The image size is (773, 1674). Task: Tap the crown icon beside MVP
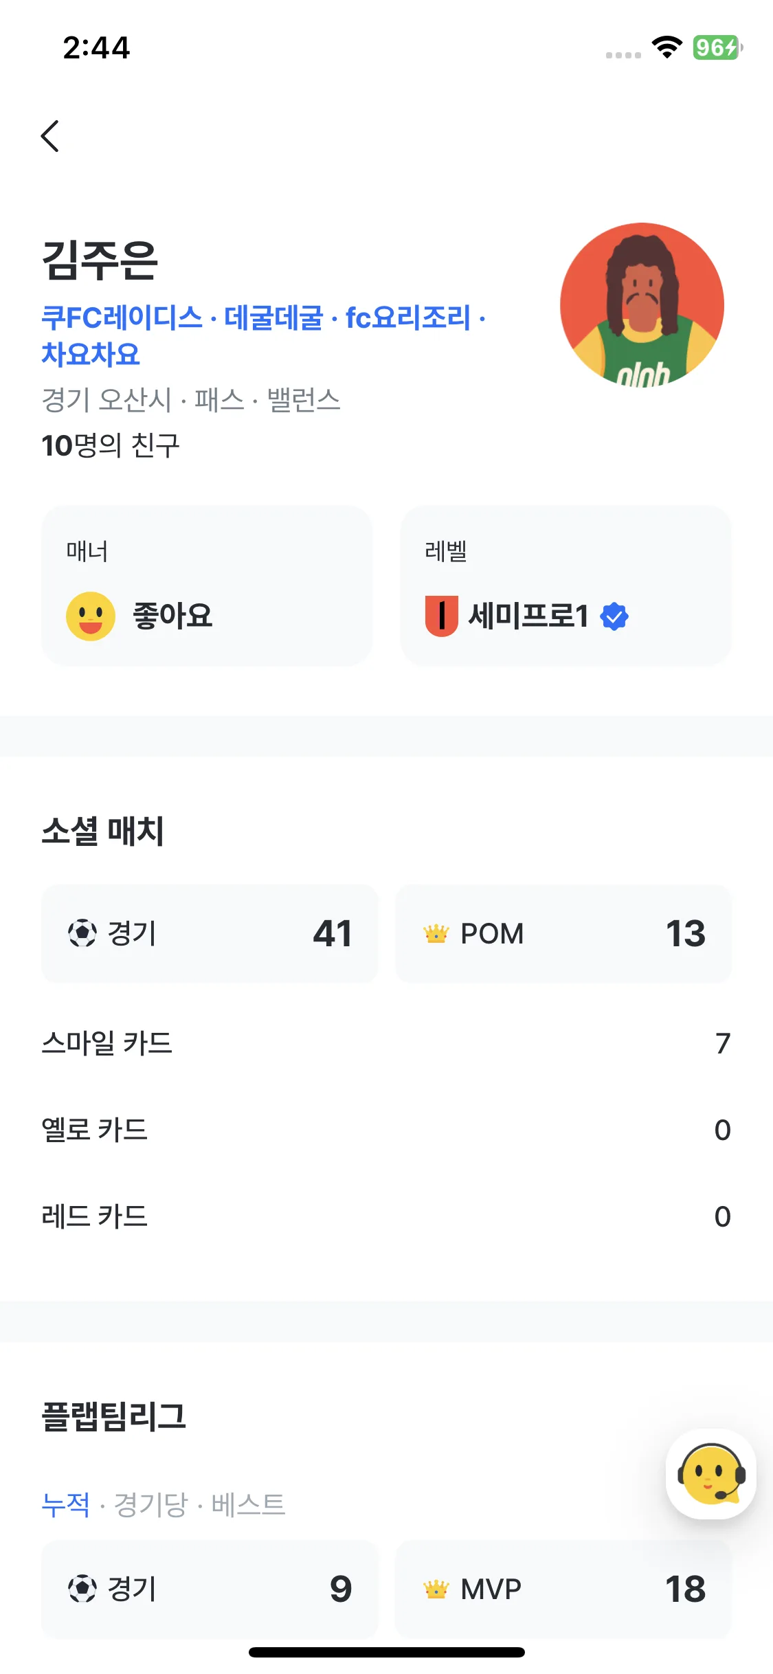[436, 1589]
